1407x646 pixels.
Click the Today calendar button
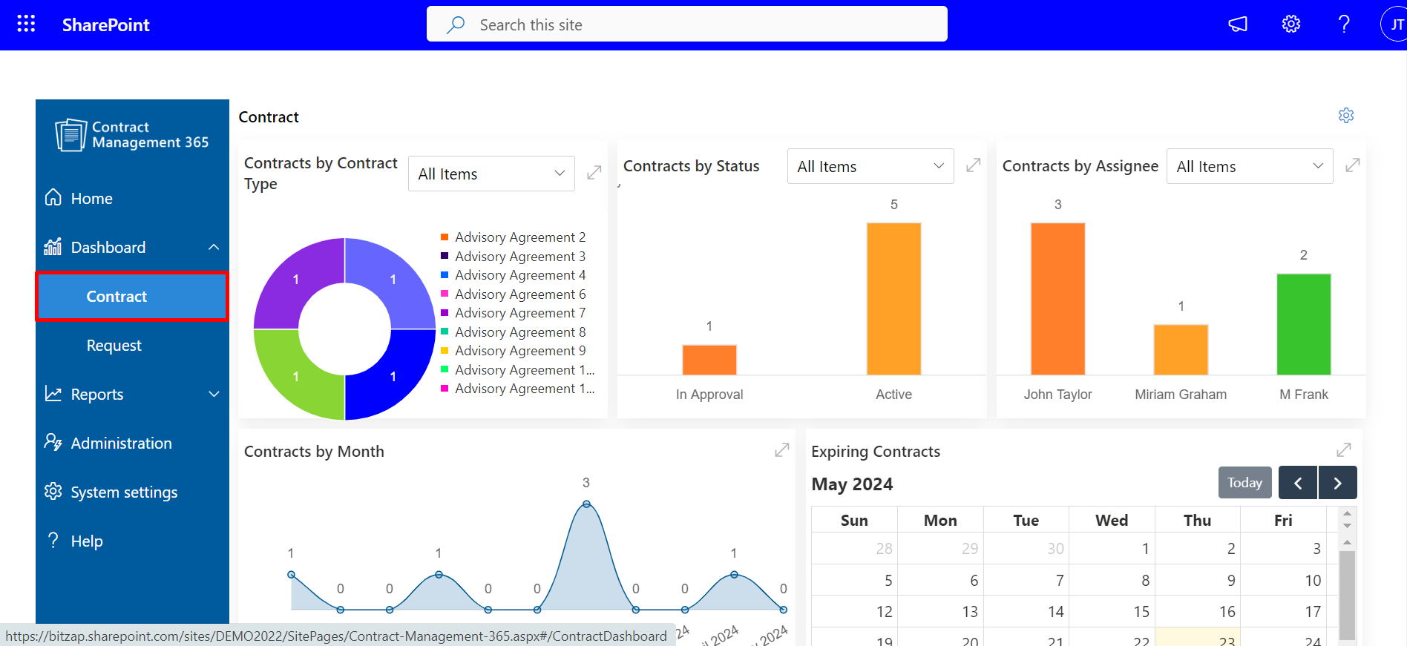1244,483
